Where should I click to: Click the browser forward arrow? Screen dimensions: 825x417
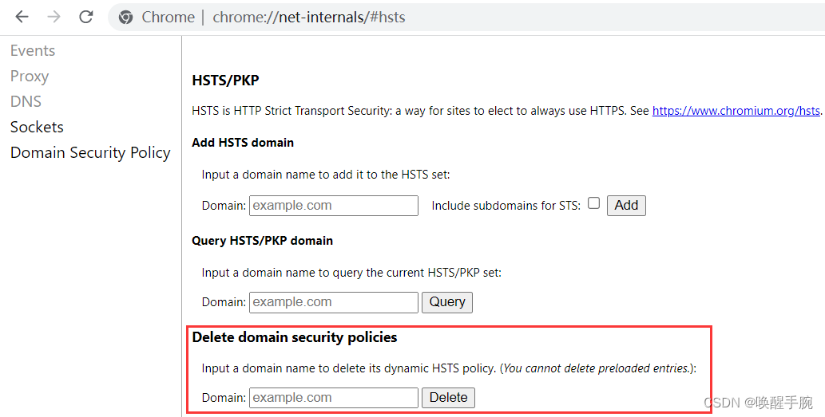click(x=54, y=17)
